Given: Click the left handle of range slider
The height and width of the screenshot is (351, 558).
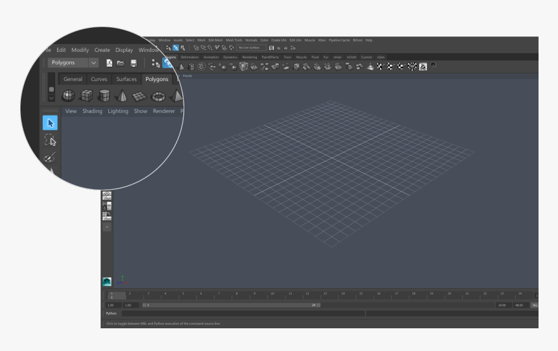Looking at the screenshot, I should [x=144, y=305].
